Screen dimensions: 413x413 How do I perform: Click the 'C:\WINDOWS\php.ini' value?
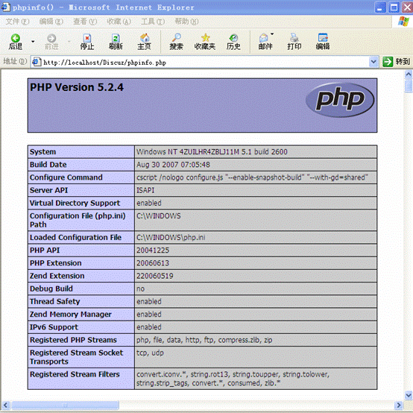coord(171,238)
